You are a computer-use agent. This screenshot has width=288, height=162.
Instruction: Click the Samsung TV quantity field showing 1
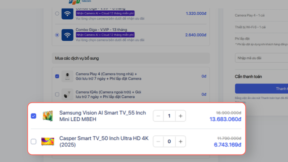[x=169, y=116]
